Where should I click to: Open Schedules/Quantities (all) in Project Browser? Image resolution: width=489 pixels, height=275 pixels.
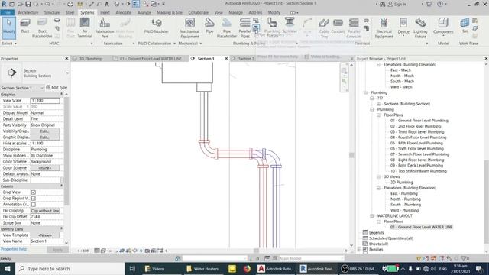391,238
